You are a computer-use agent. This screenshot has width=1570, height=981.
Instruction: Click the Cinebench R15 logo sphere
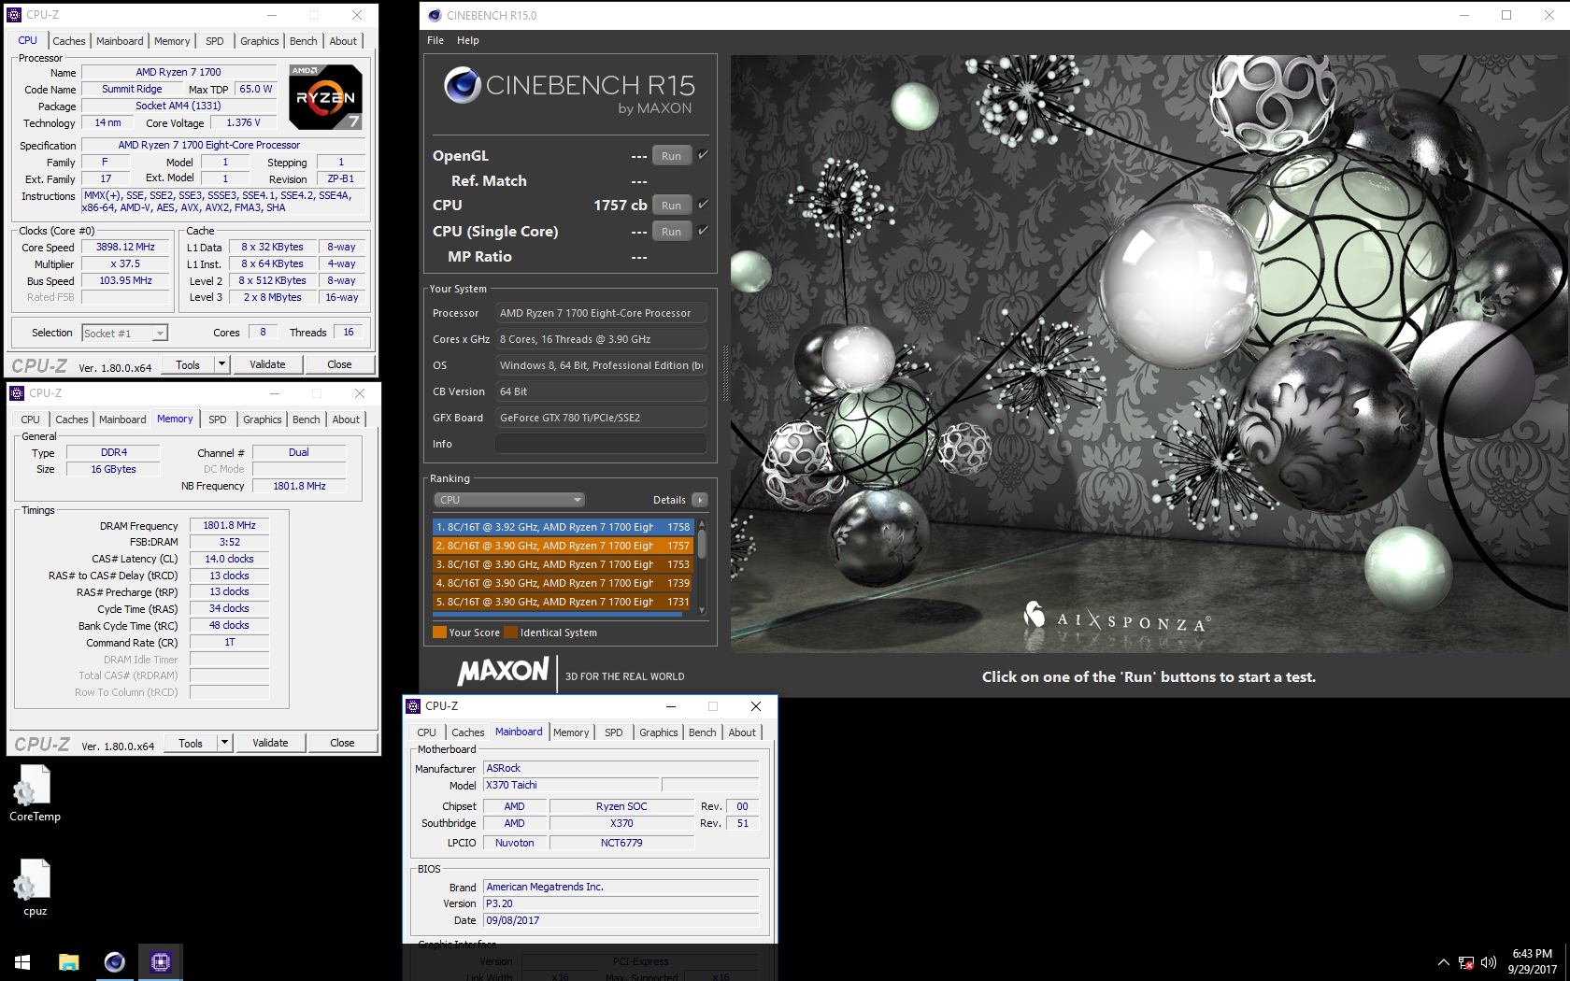[462, 85]
